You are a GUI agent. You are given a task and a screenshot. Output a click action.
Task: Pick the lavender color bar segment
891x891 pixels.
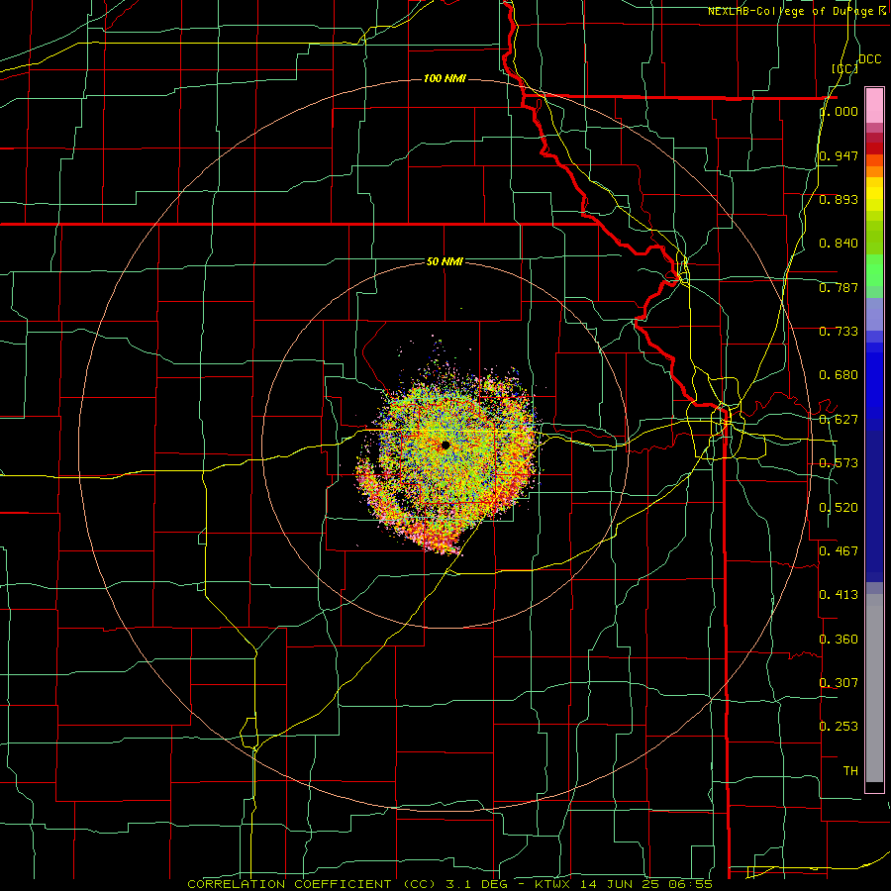[874, 314]
